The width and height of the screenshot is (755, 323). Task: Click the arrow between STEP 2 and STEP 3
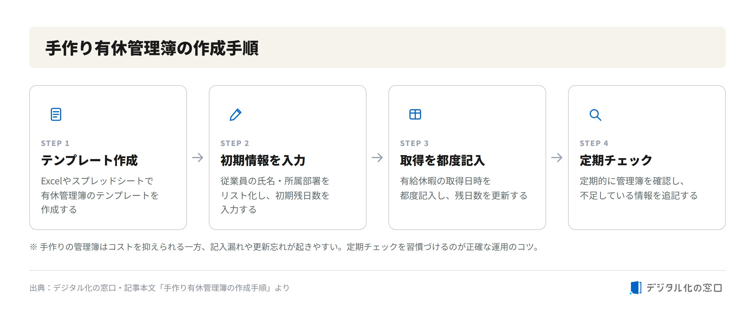(x=377, y=158)
